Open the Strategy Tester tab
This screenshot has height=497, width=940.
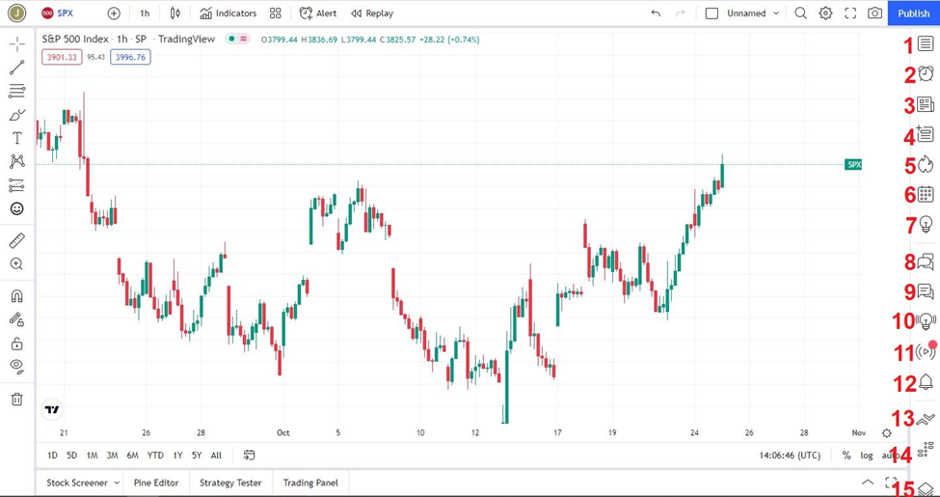[230, 483]
